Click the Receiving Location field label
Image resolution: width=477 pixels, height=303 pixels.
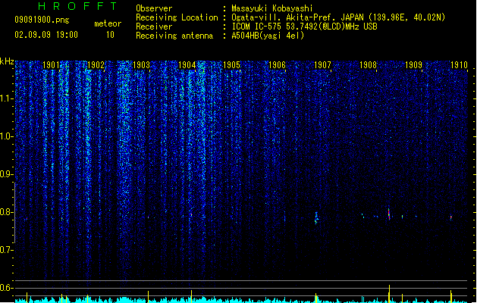(x=177, y=17)
